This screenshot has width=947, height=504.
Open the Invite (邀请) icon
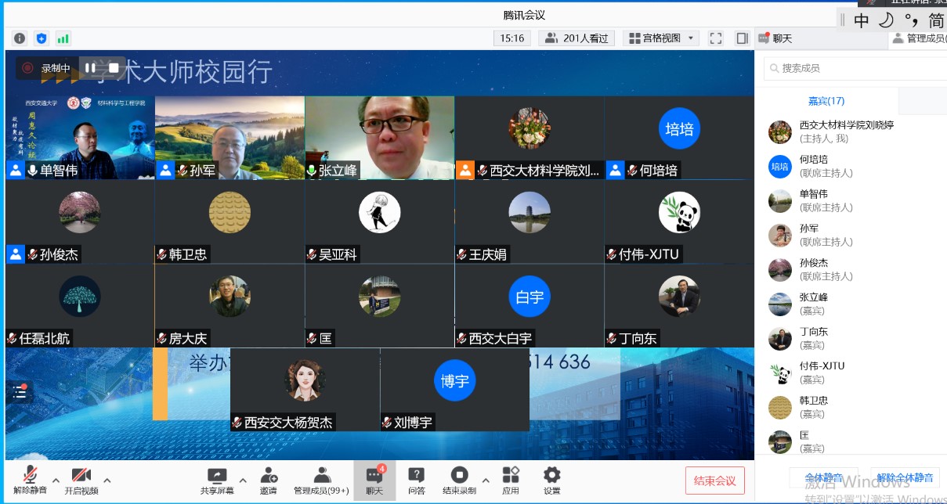[x=268, y=480]
